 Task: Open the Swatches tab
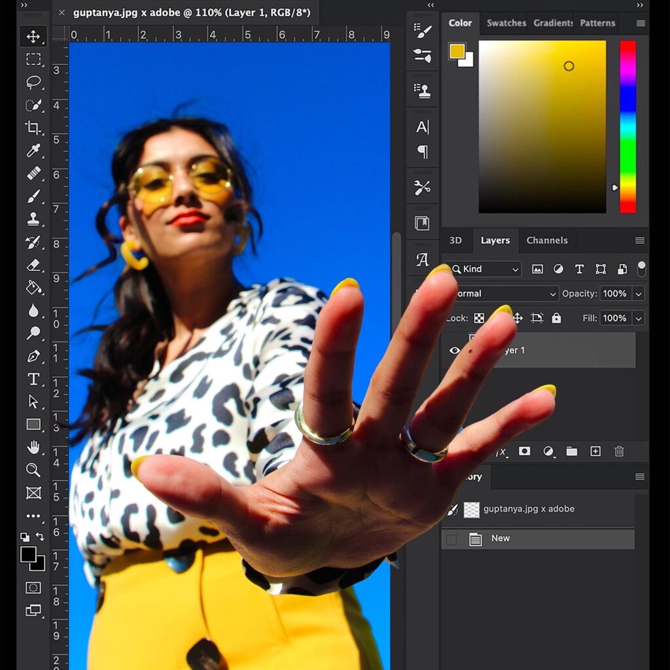(506, 23)
